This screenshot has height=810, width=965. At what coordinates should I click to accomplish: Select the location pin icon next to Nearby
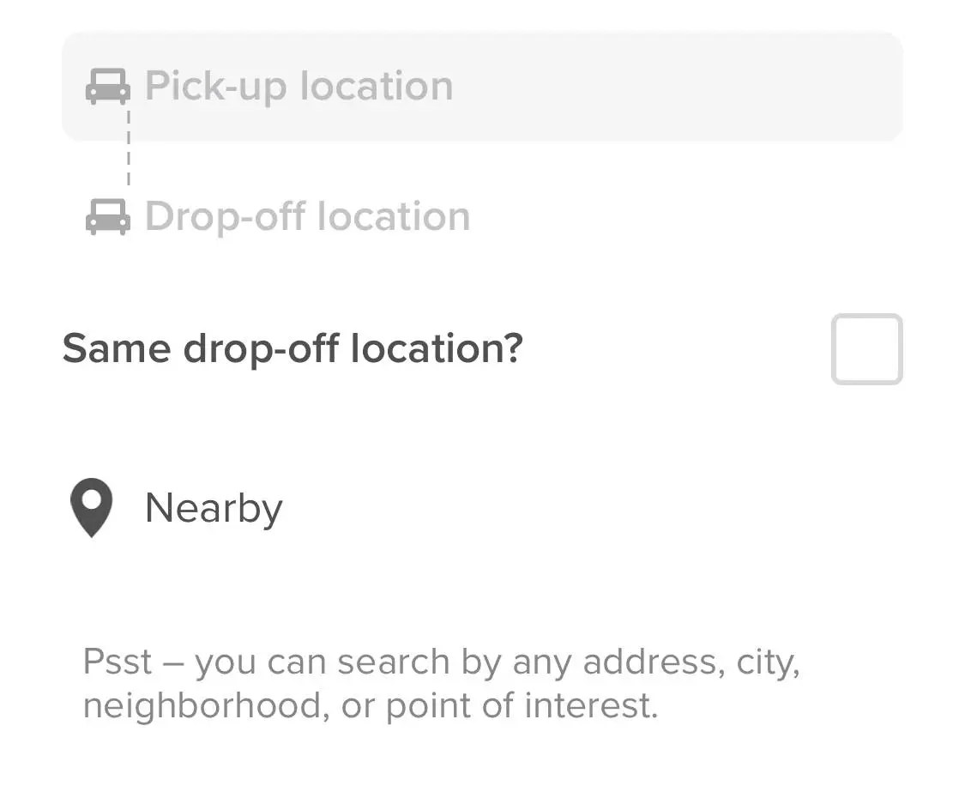pyautogui.click(x=92, y=507)
